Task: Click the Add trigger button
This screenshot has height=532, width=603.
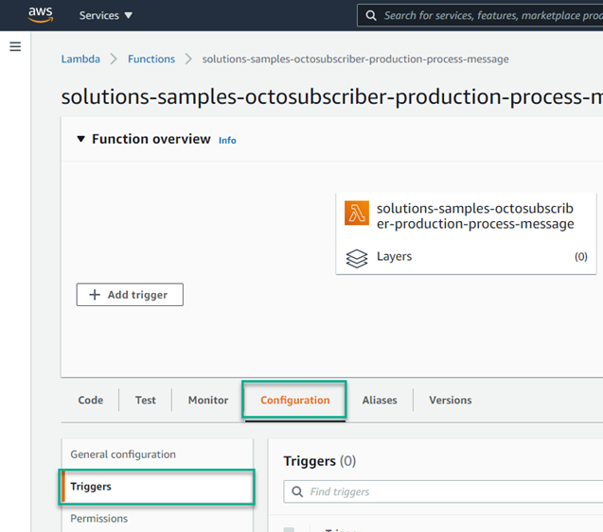Action: click(x=130, y=295)
